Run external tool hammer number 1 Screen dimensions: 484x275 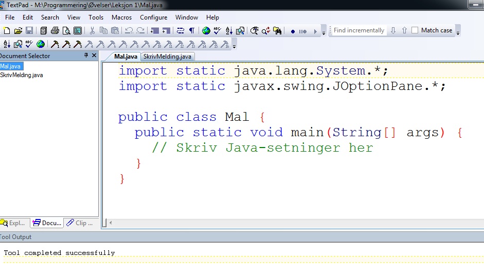(55, 45)
